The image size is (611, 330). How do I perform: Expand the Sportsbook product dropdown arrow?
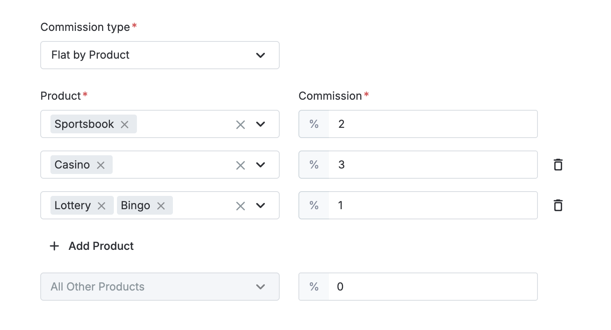point(261,124)
